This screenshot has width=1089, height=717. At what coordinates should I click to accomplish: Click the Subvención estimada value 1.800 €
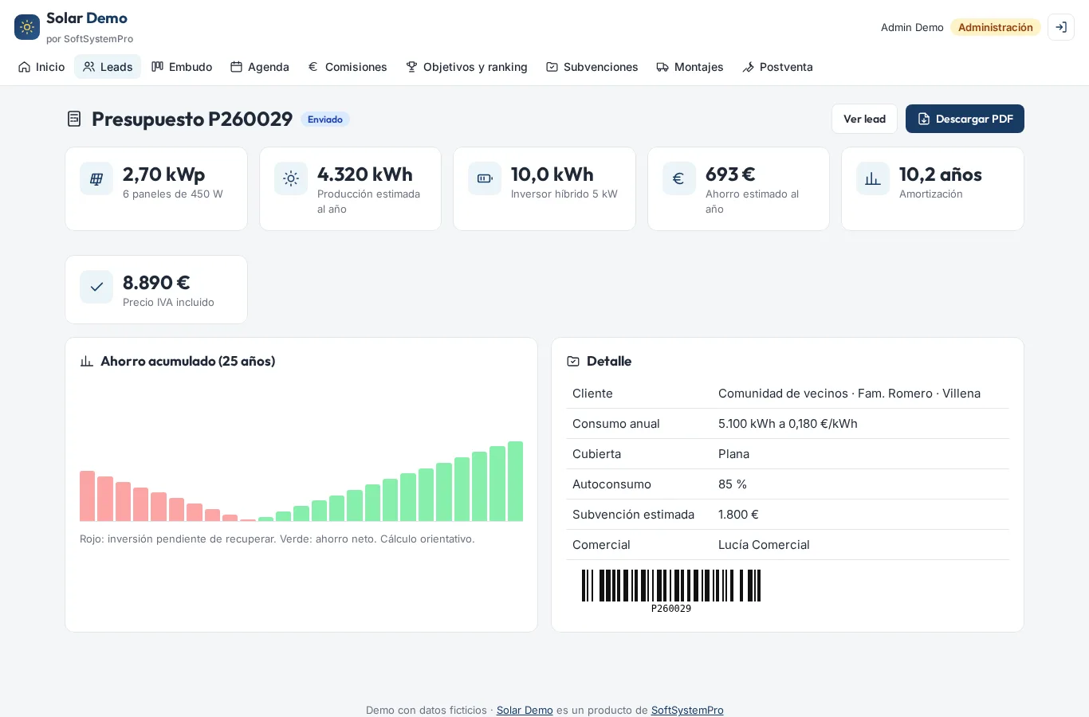tap(738, 515)
